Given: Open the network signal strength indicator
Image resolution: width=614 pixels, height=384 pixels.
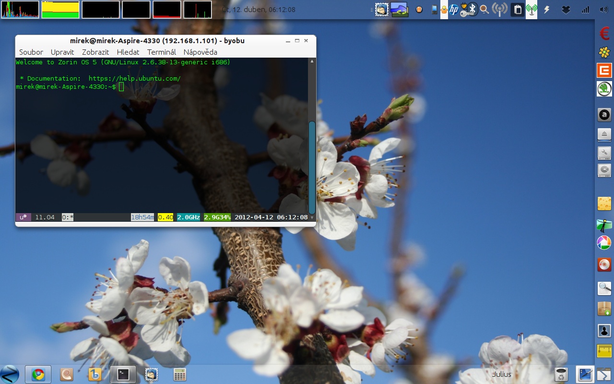Looking at the screenshot, I should (x=585, y=9).
